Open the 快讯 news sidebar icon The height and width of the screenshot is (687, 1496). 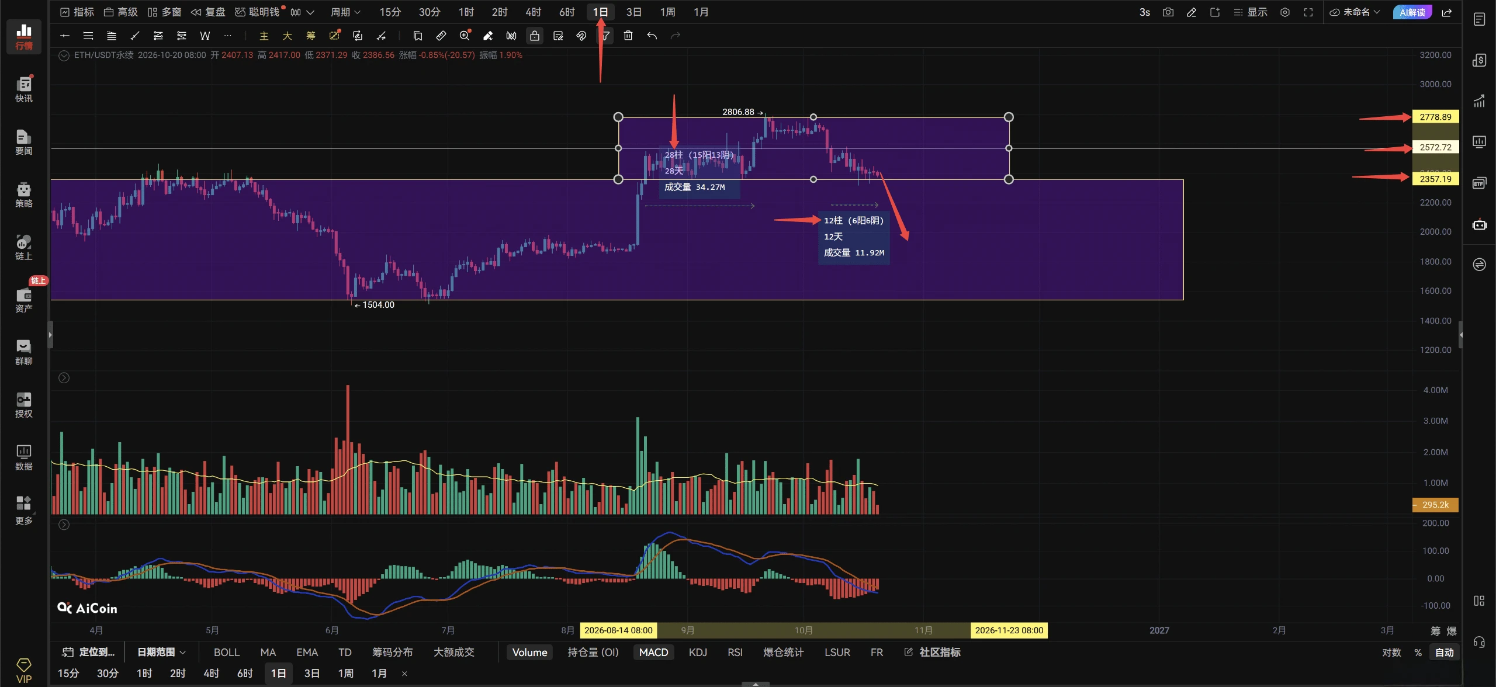24,89
